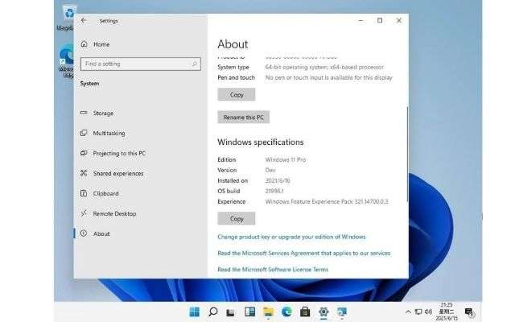The width and height of the screenshot is (515, 322).
Task: Open Recycle Bin on desktop
Action: 67,18
